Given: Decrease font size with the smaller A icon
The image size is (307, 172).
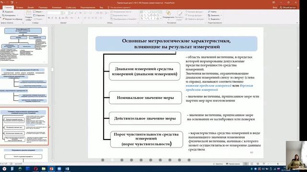Looking at the screenshot, I should [x=76, y=13].
